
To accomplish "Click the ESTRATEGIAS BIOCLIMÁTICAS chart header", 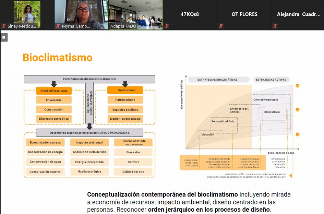I will click(218, 80).
